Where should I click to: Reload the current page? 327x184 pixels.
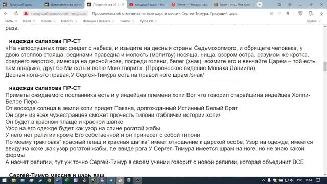(x=16, y=14)
